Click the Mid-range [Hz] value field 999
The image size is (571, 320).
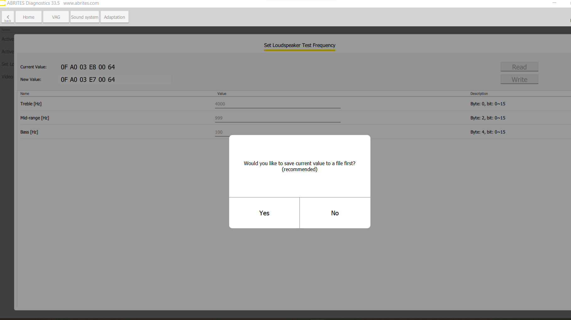[x=277, y=118]
